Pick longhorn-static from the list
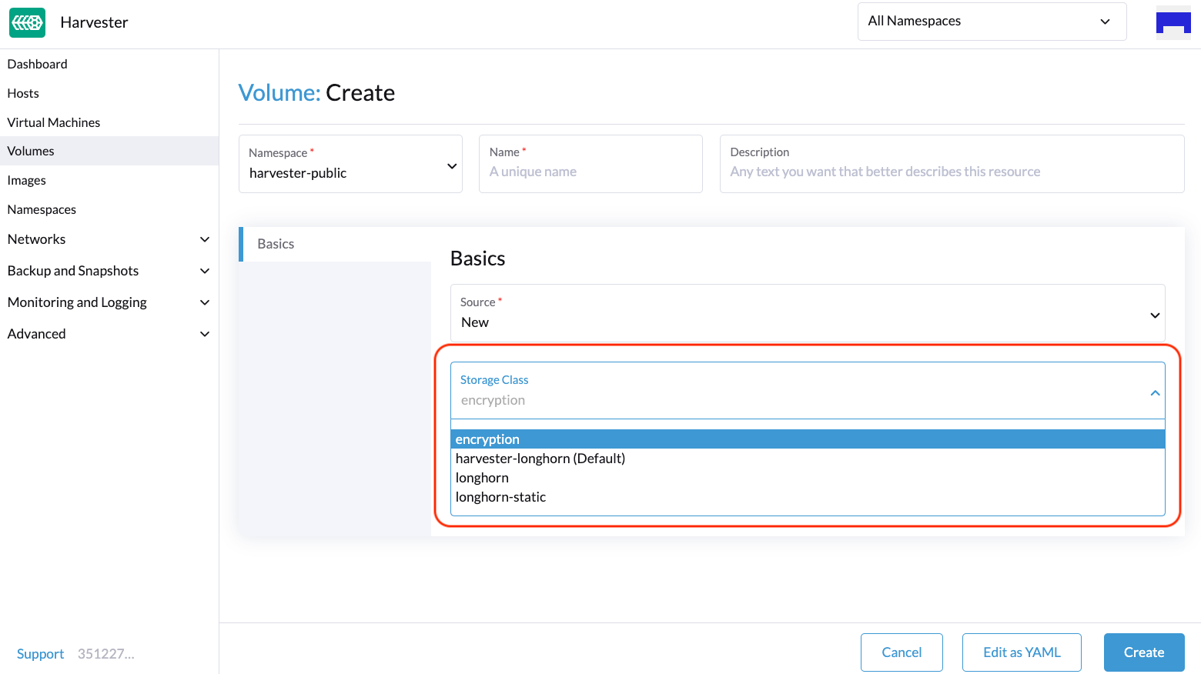 500,497
